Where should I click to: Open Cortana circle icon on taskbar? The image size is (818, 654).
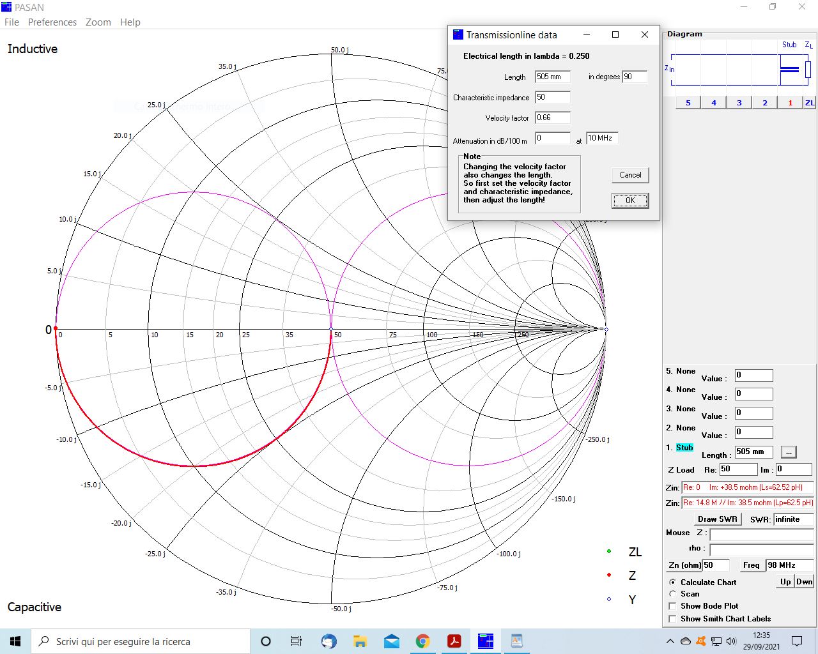pyautogui.click(x=266, y=641)
